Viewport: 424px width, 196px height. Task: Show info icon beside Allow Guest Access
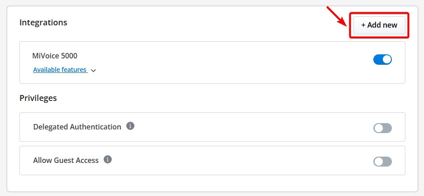(108, 159)
